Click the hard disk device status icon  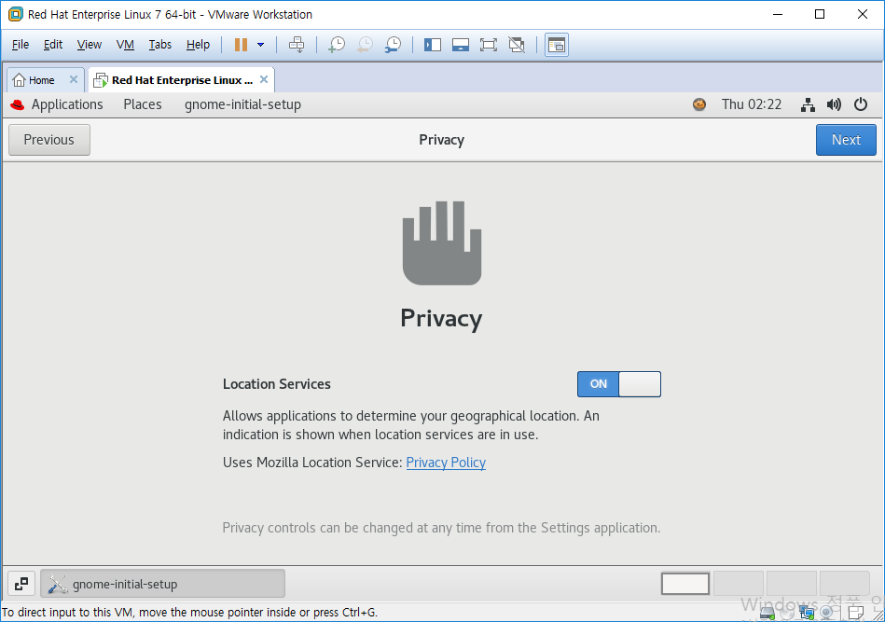(x=767, y=612)
